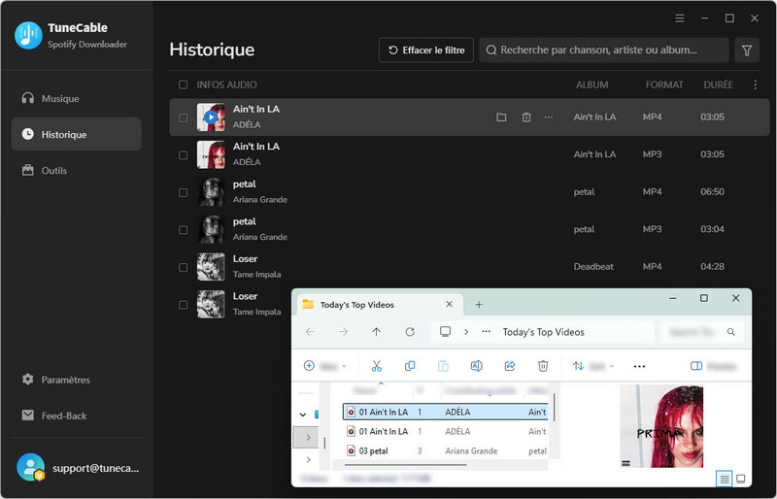Click the 06:50 duration of petal
The height and width of the screenshot is (499, 777).
click(x=712, y=192)
